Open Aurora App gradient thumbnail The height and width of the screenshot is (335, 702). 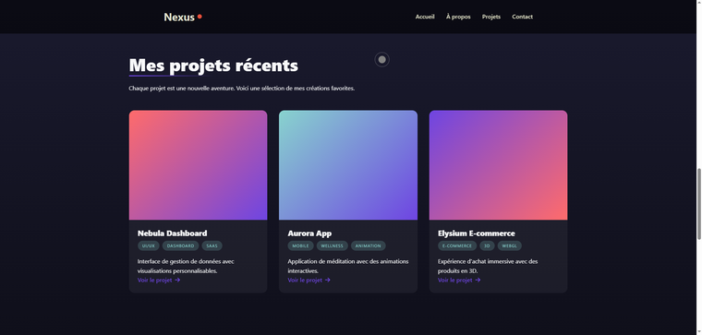[x=348, y=165]
